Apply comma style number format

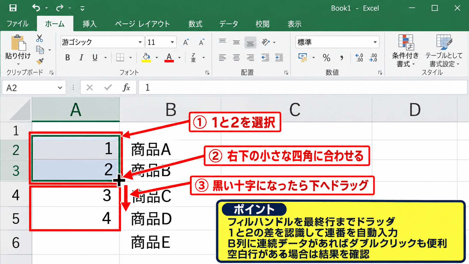[x=342, y=58]
